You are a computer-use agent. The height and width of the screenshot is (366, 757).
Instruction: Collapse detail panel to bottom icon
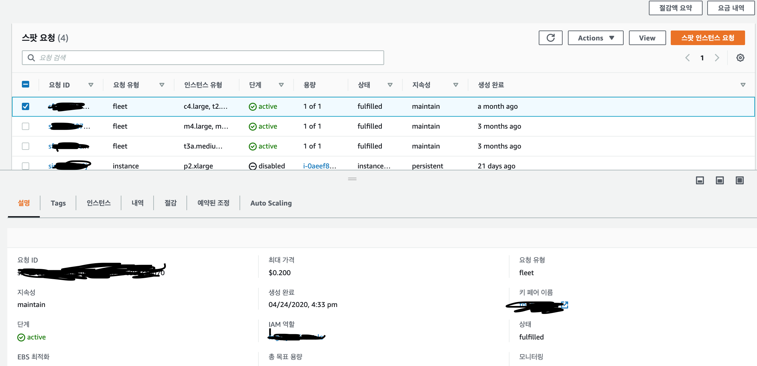(x=700, y=180)
